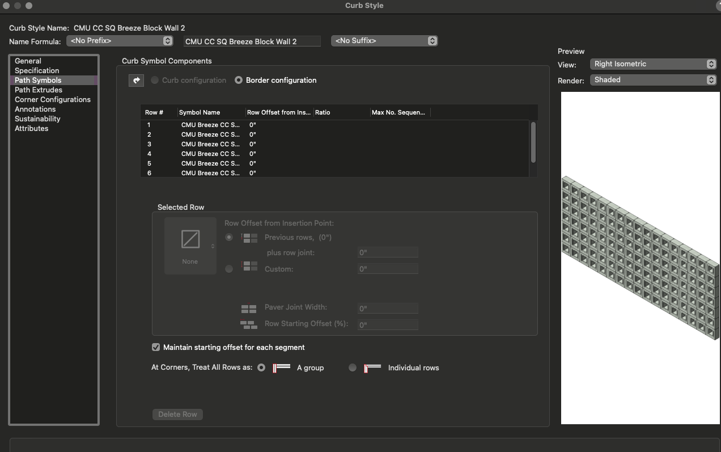Click the row list vertical scrollbar
Image resolution: width=721 pixels, height=452 pixels.
click(x=533, y=142)
